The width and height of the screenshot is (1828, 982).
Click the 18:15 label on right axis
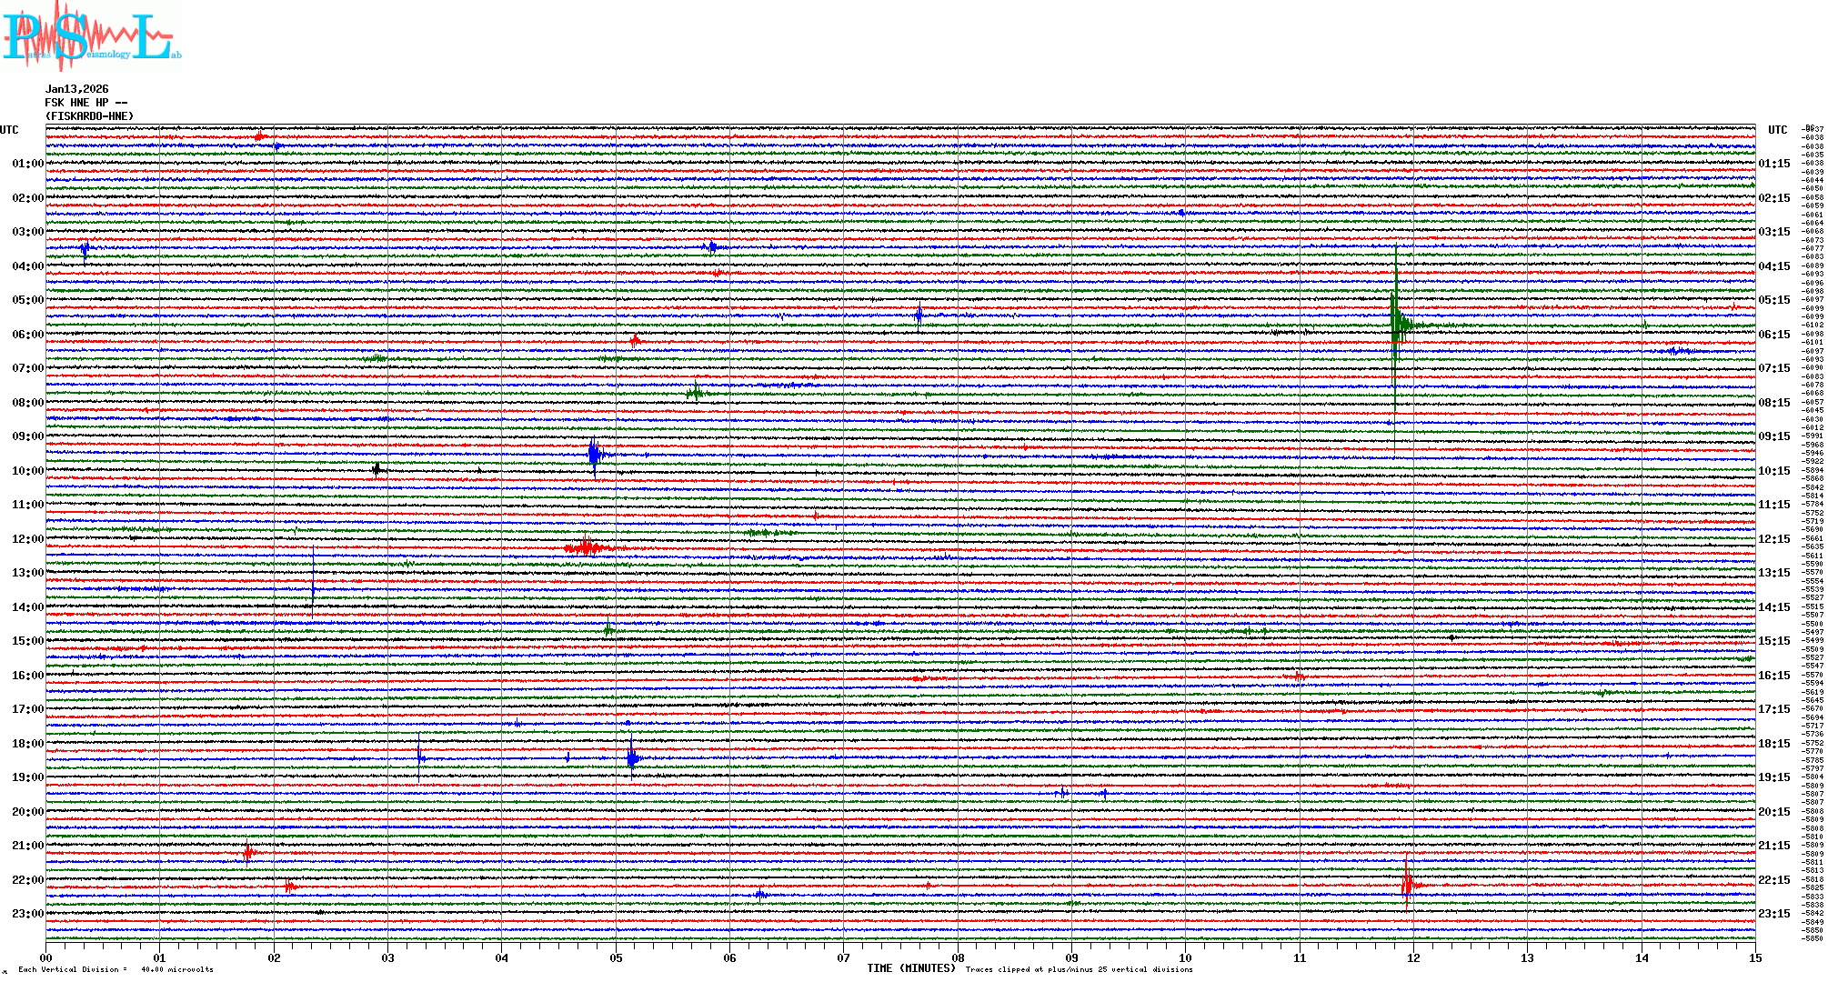point(1773,744)
